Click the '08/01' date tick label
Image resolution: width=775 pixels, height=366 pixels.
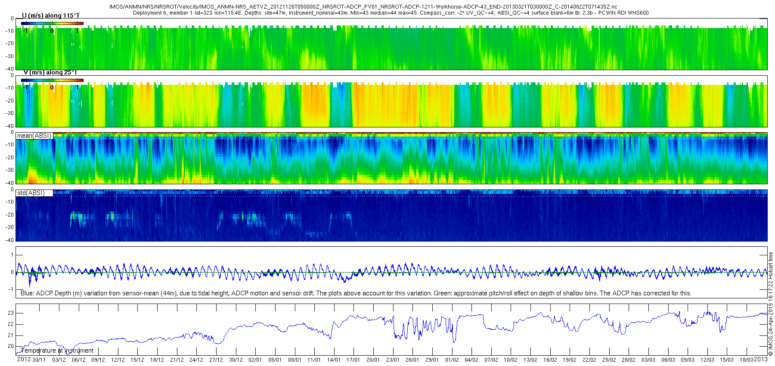pyautogui.click(x=294, y=360)
